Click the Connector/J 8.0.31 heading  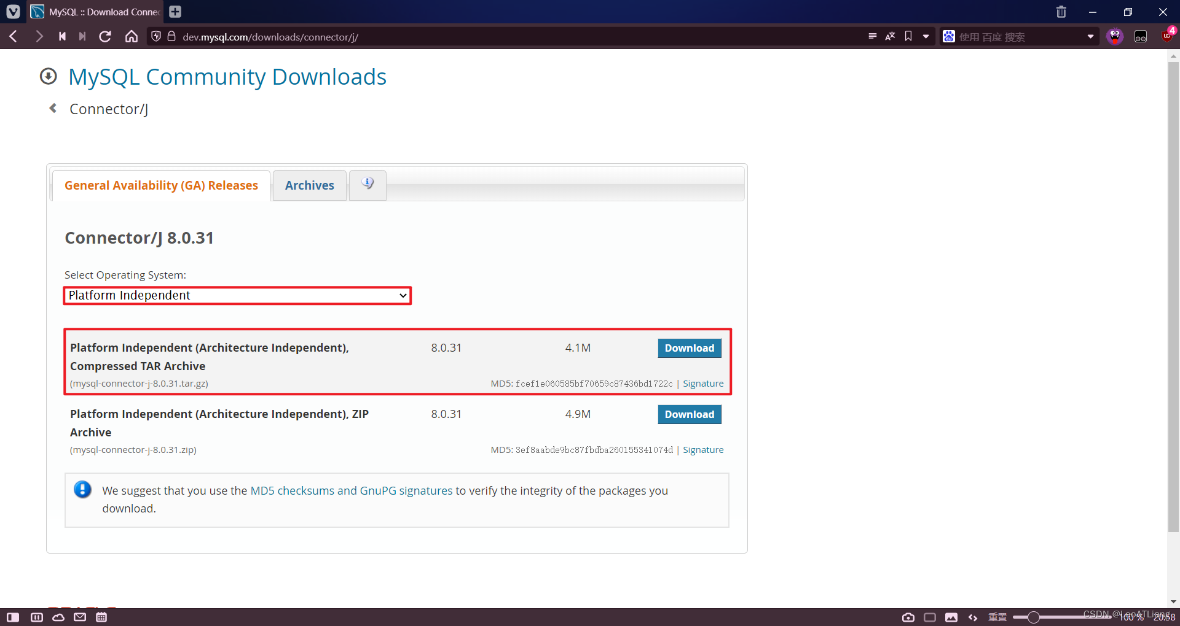coord(140,238)
